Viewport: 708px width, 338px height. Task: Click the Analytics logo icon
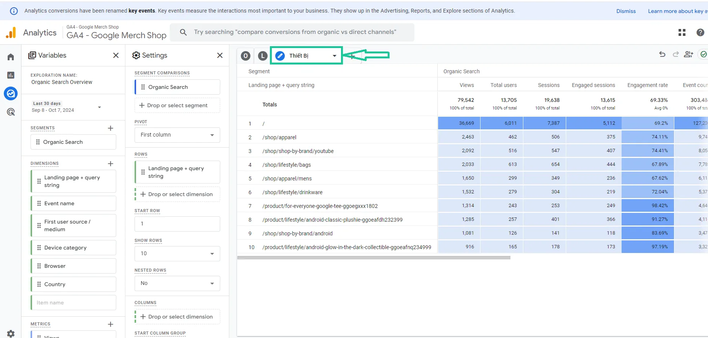coord(11,33)
